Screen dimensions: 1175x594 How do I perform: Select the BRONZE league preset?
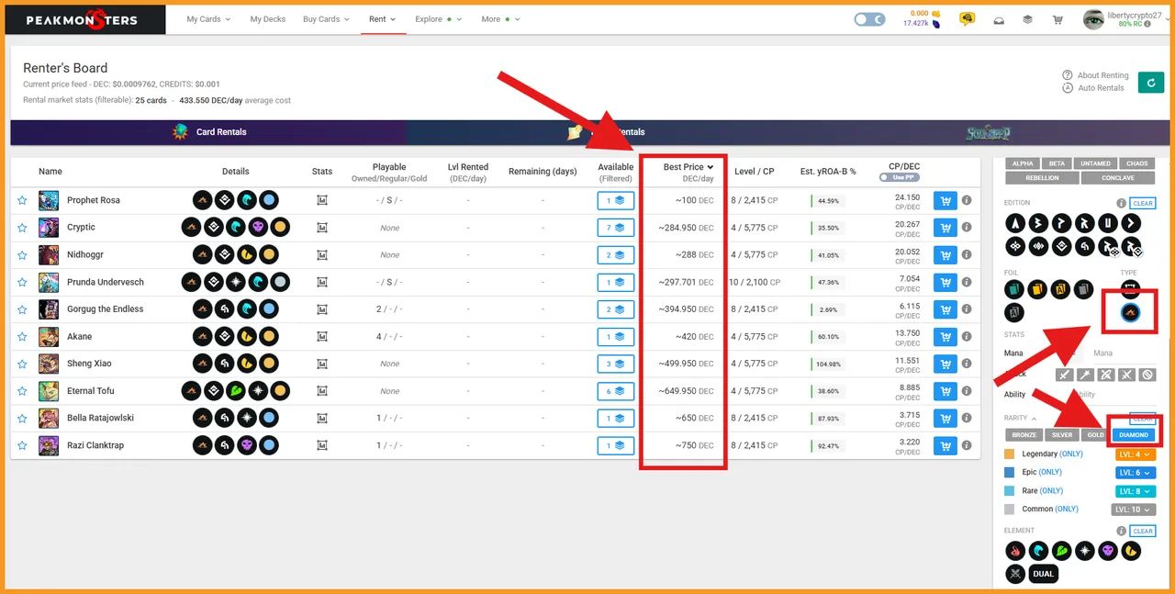tap(1024, 435)
